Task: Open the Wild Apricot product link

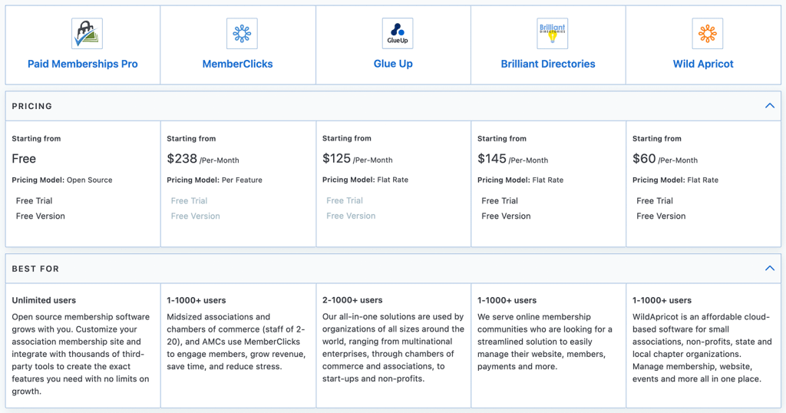Action: click(703, 64)
